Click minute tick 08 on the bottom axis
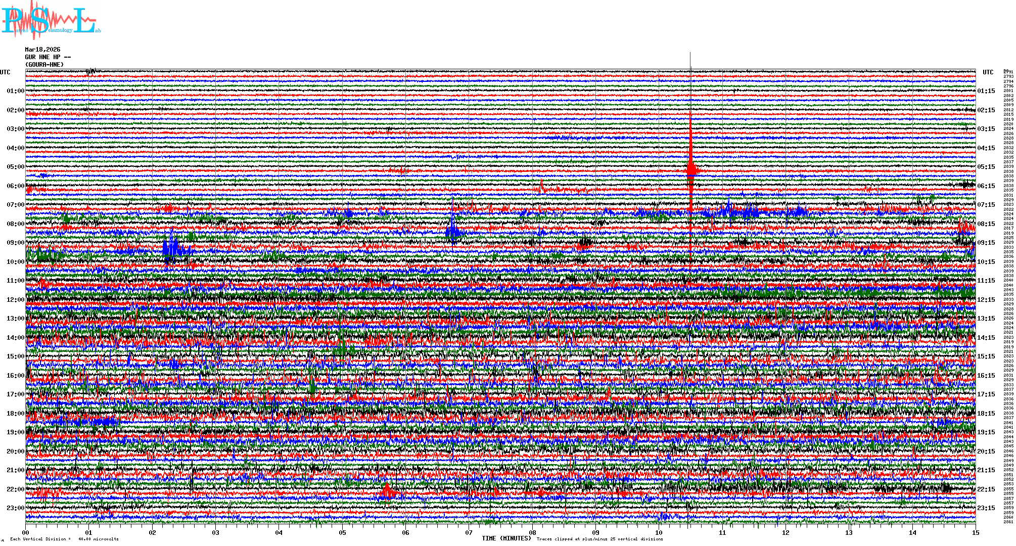 pyautogui.click(x=532, y=533)
